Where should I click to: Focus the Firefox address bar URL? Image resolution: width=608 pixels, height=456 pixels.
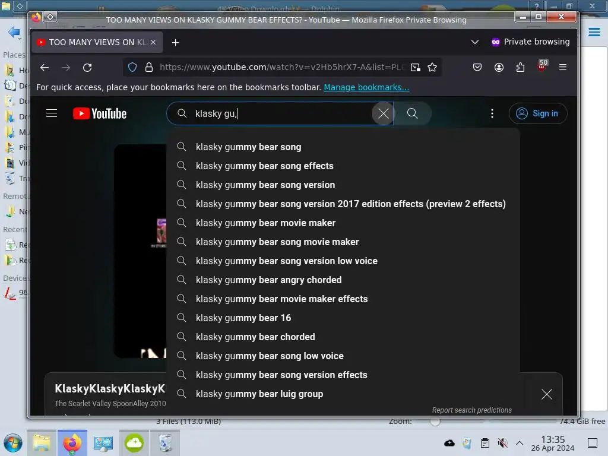coord(282,68)
